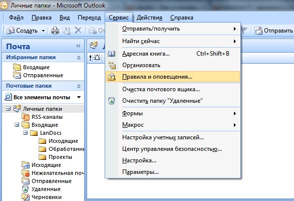The height and width of the screenshot is (201, 294).
Task: Open the dropdown arrow next to Создать
Action: point(43,31)
